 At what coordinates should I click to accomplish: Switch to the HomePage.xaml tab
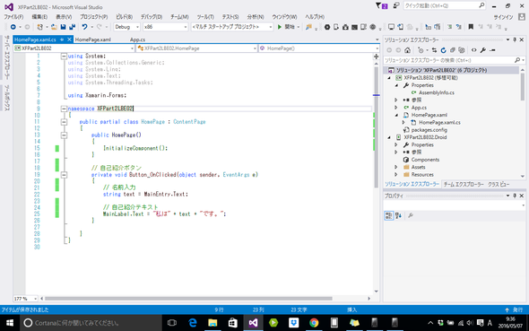pyautogui.click(x=92, y=39)
